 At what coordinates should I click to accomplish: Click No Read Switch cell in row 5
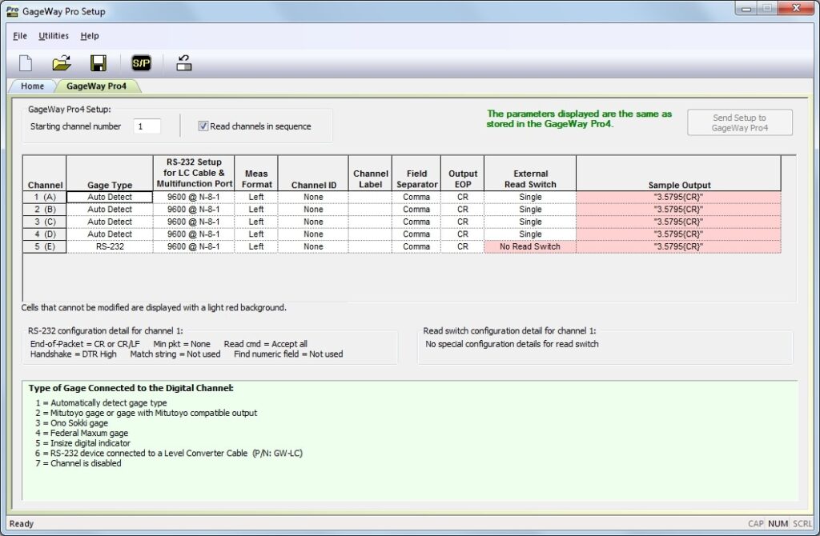[x=530, y=246]
